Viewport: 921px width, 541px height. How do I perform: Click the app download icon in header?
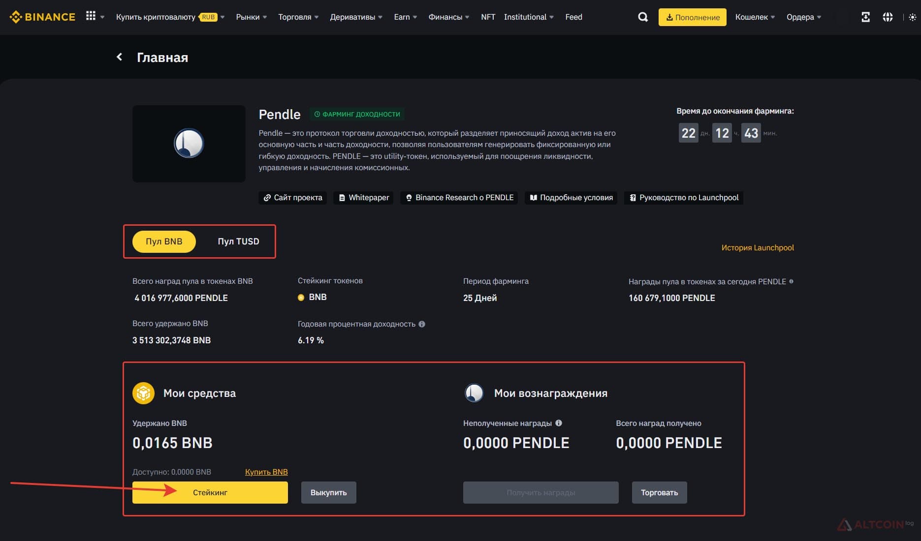tap(865, 17)
